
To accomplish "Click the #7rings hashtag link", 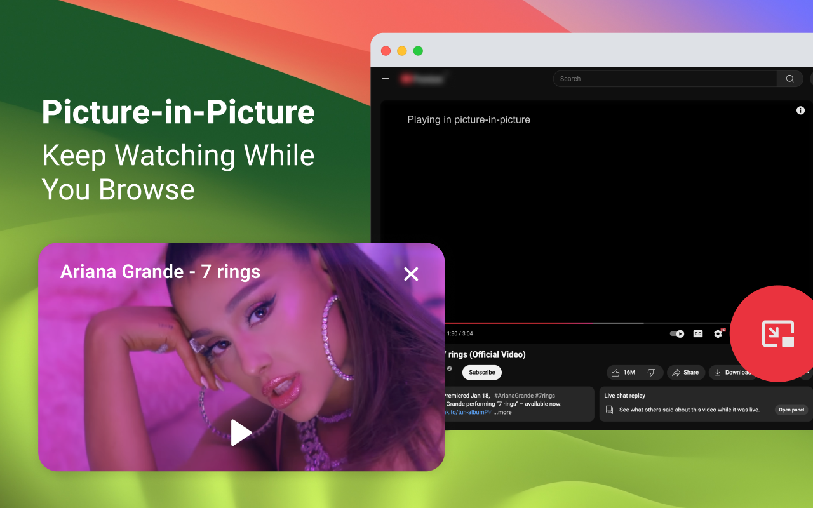I will click(x=545, y=396).
